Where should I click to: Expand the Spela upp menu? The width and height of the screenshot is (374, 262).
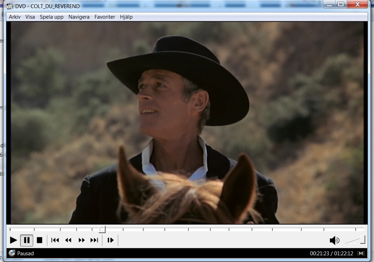[52, 17]
